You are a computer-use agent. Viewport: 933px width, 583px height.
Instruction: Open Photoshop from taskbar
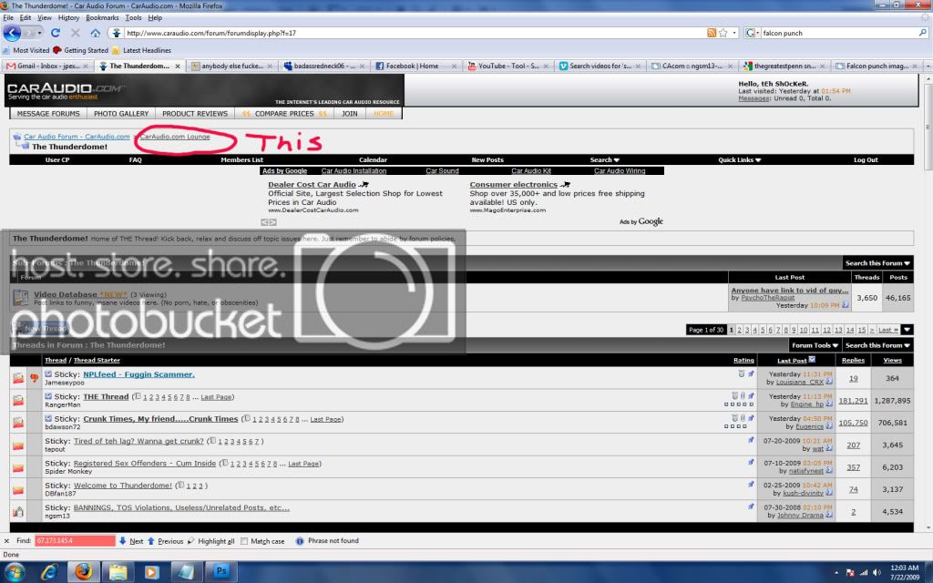[x=220, y=572]
